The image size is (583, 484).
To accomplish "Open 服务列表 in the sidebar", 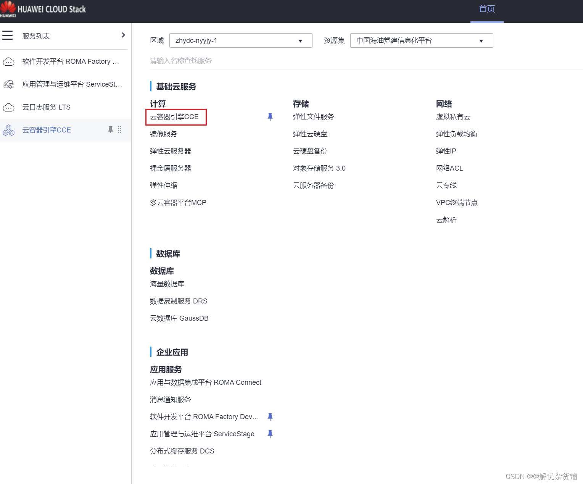I will coord(36,36).
